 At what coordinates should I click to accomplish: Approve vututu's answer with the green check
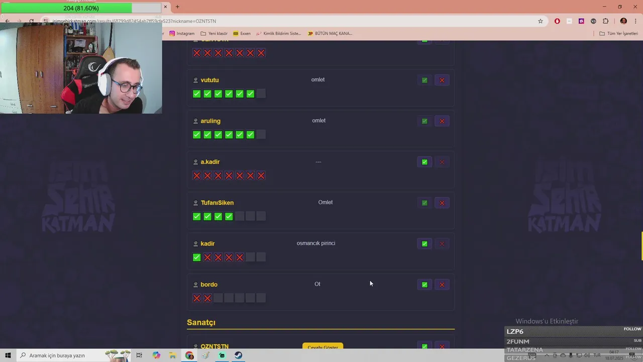pyautogui.click(x=424, y=80)
